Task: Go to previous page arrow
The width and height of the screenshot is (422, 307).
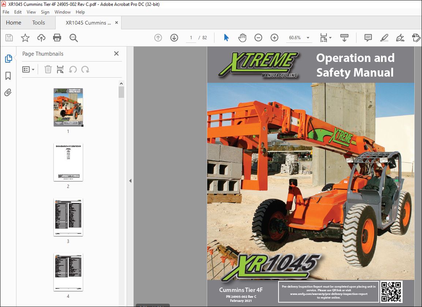Action: click(158, 38)
